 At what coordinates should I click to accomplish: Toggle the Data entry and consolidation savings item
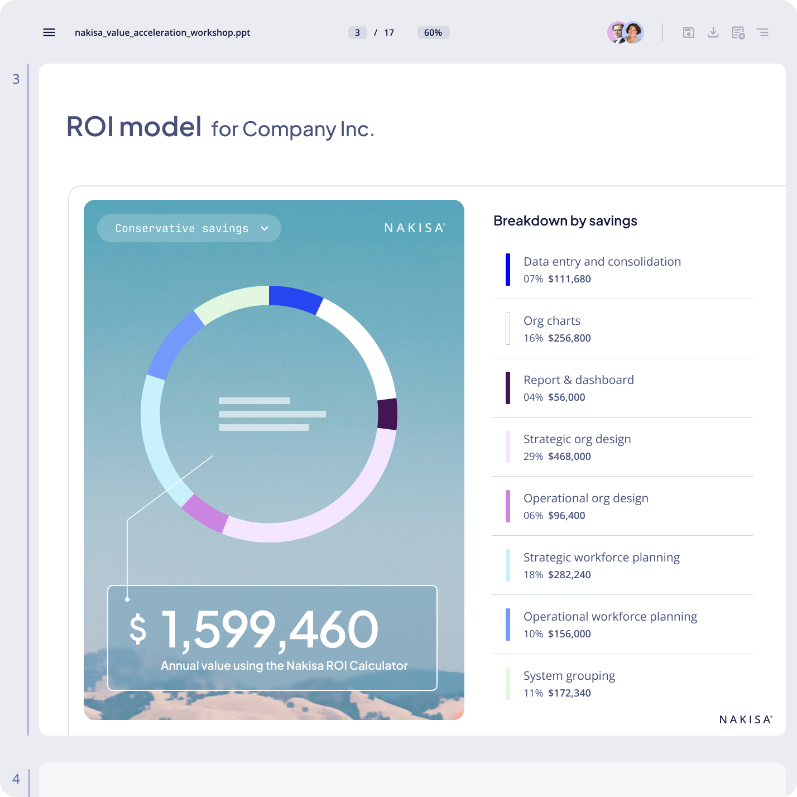pyautogui.click(x=602, y=270)
